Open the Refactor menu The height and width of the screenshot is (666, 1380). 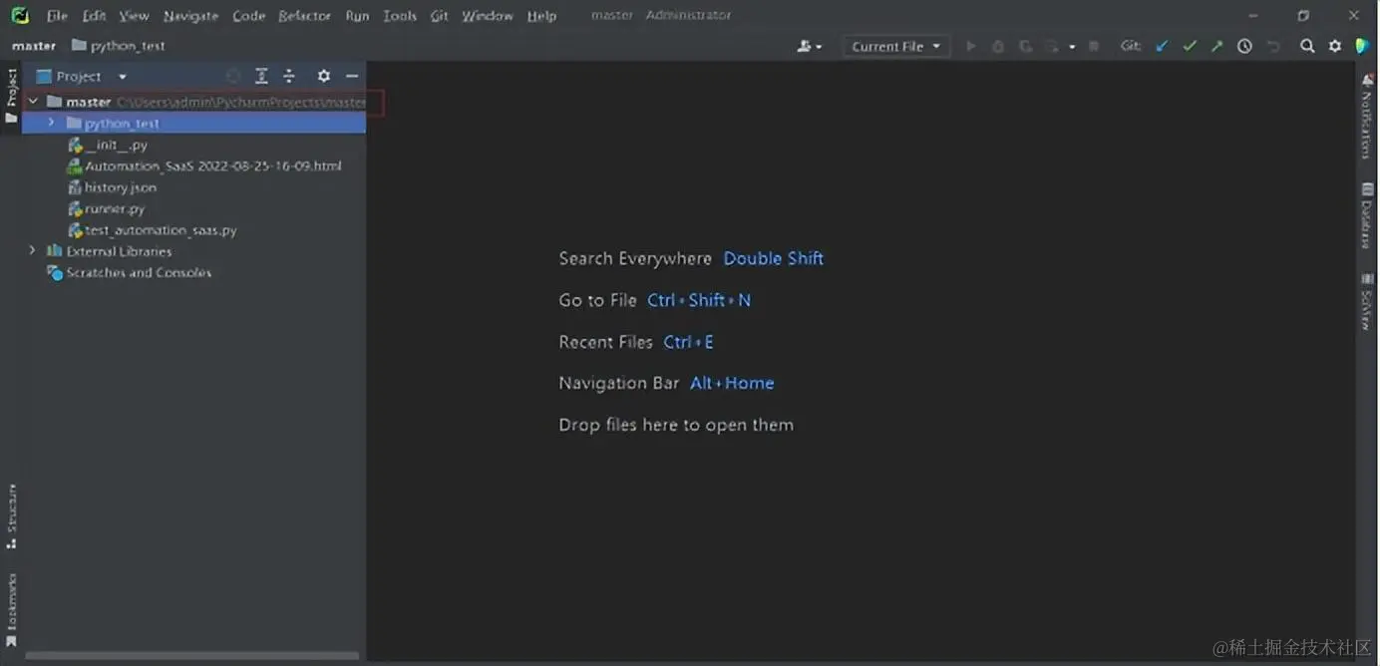pos(304,16)
